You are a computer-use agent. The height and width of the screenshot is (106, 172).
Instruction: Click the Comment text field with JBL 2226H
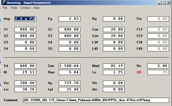coord(96,100)
